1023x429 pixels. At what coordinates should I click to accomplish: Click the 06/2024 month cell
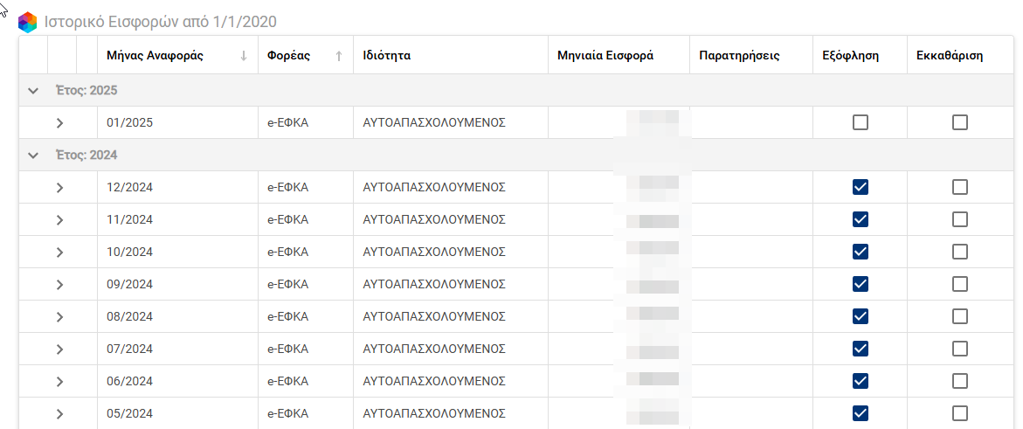coord(129,381)
